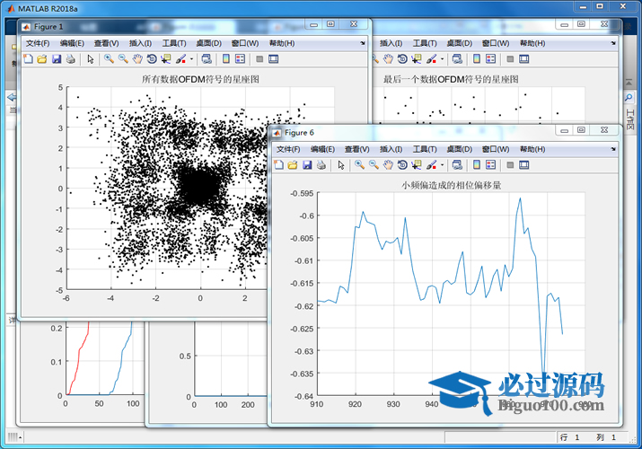Click New Figure icon in Figure 1 toolbar
This screenshot has width=642, height=449.
tap(28, 59)
